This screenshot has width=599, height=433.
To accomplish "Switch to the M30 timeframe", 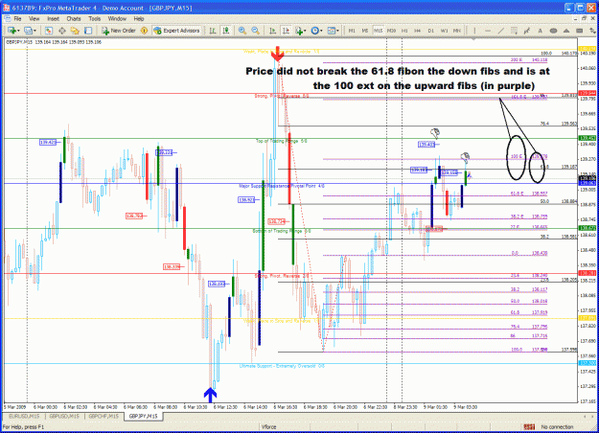I will pos(391,31).
